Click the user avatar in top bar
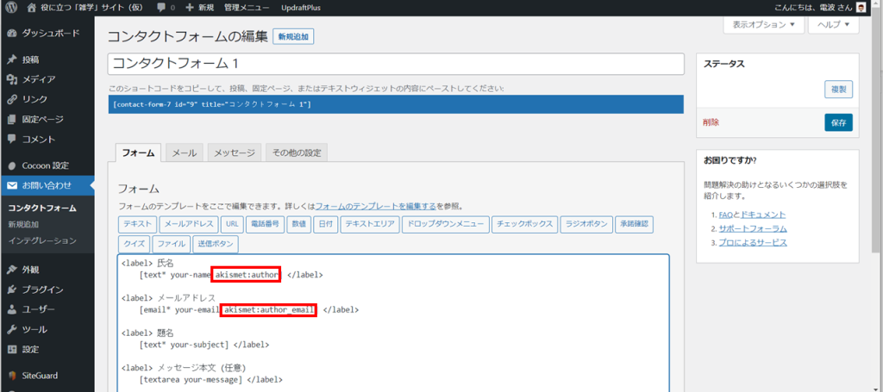The image size is (883, 392). pos(861,7)
